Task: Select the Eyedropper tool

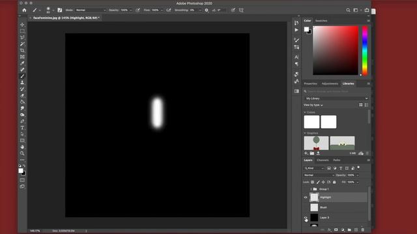Action: coord(22,63)
